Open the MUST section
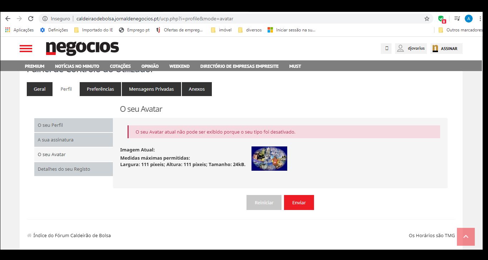488x260 pixels. (295, 66)
